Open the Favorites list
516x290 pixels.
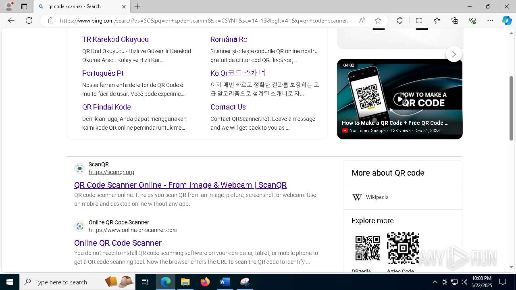437,21
